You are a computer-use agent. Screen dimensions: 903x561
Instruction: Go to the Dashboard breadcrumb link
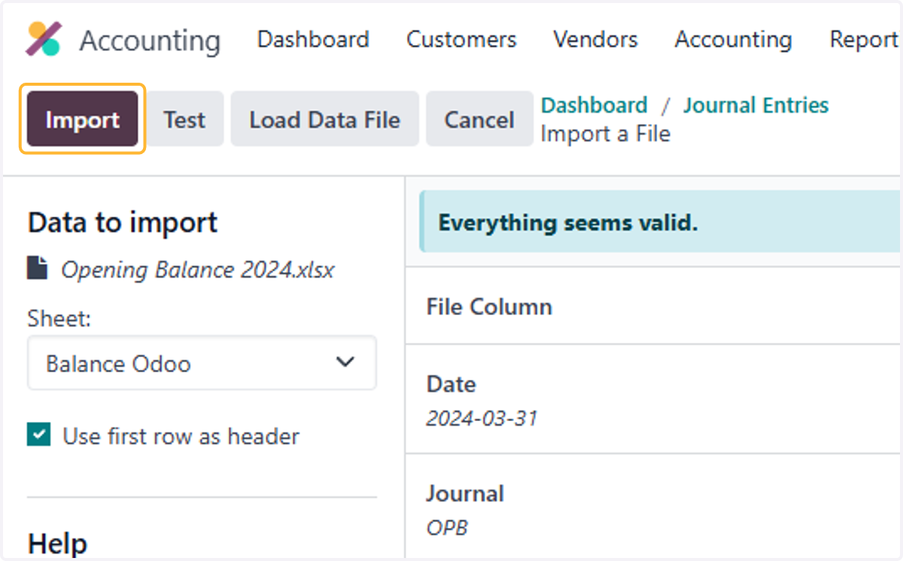594,105
